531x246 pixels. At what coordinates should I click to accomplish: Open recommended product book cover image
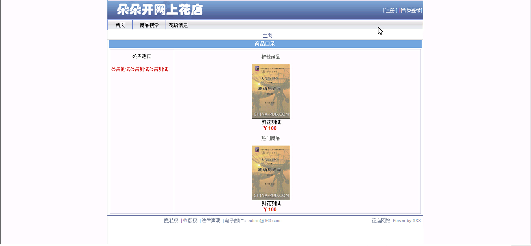[x=271, y=91]
